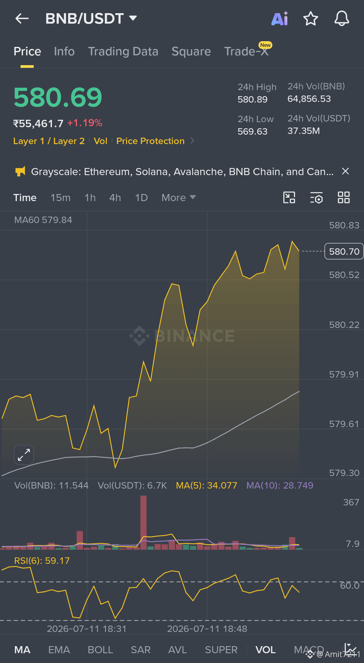
Task: Toggle the SUPER indicator
Action: coord(221,650)
